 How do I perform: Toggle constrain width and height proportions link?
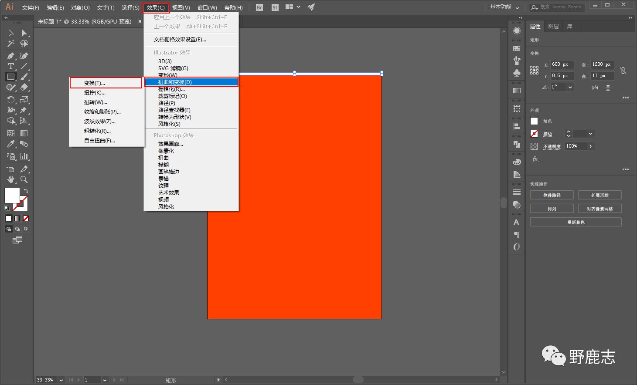623,71
